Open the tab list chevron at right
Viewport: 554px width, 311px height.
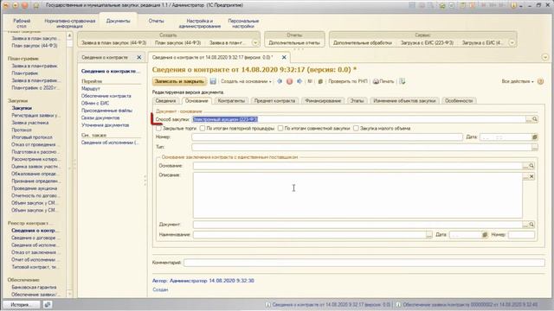point(545,57)
